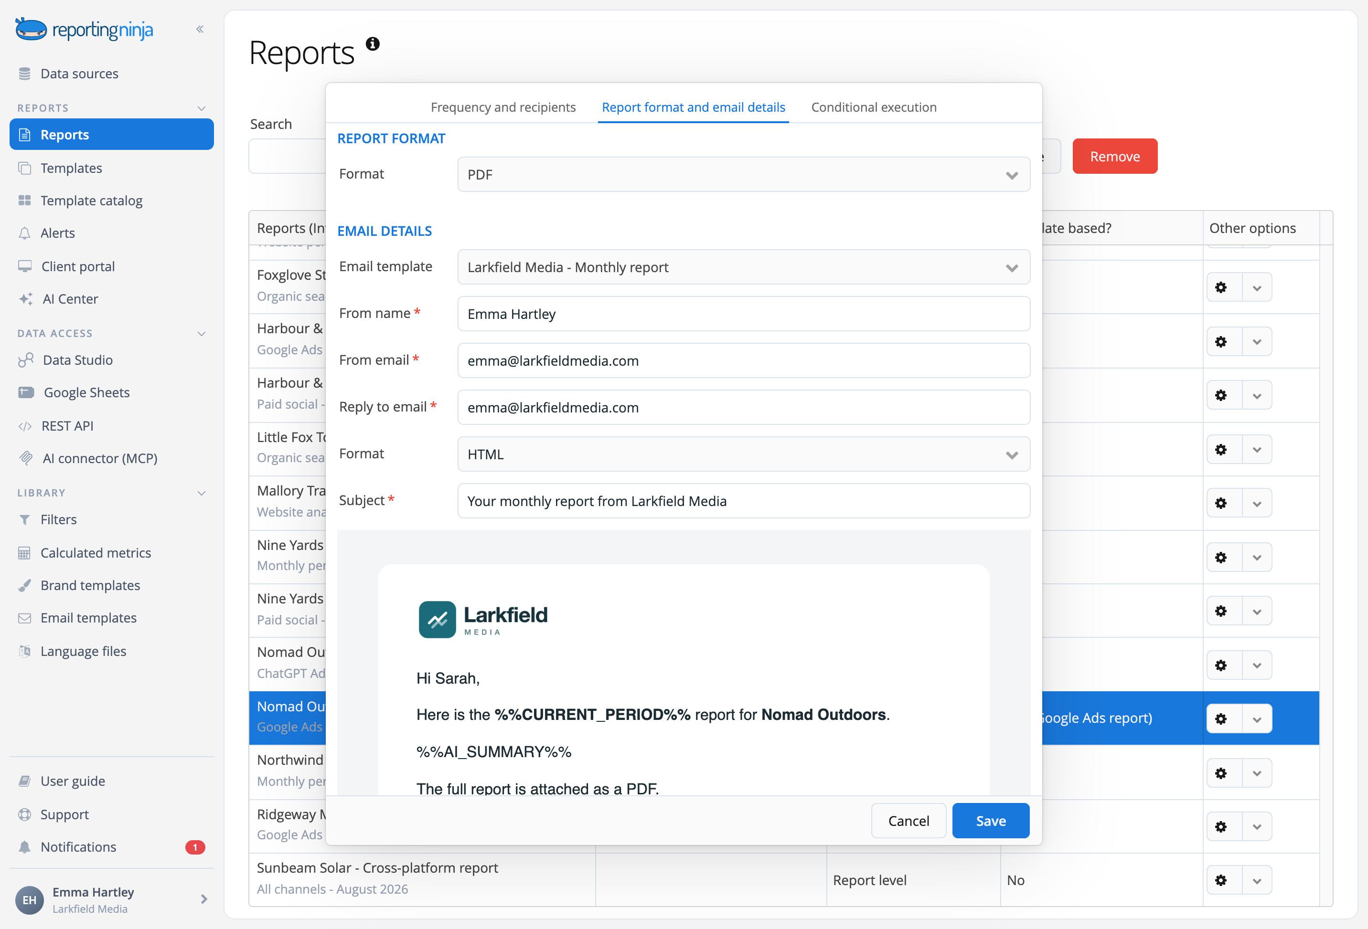Select the Report format and email details tab
The image size is (1368, 929).
click(x=694, y=107)
